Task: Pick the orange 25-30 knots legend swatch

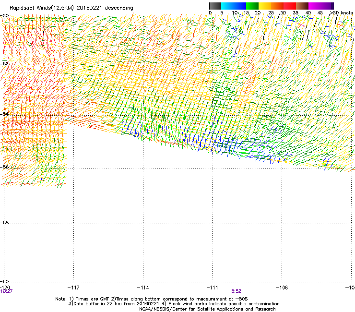Action: [277, 6]
